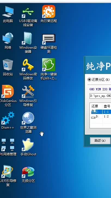111x198 pixels.
Task: Click the 1:1 disk number cell
Action: [x=106, y=112]
